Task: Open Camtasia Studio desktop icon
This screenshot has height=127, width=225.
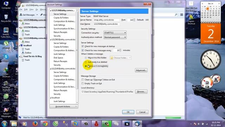Action: coord(6,86)
